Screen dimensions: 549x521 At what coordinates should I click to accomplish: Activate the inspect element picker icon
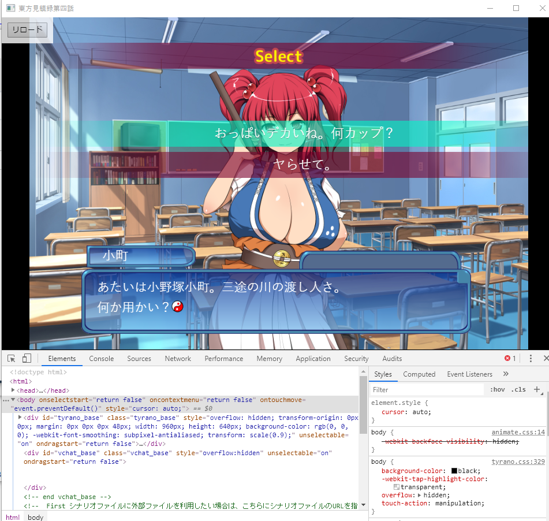[11, 359]
